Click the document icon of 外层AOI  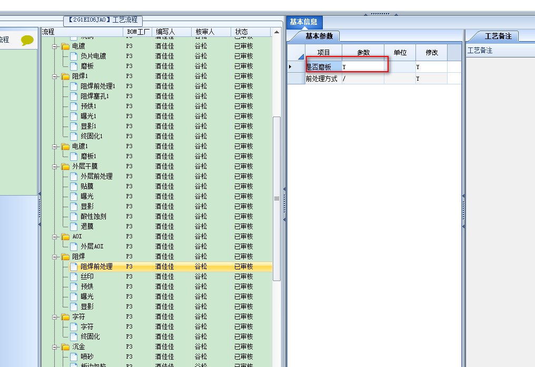74,246
